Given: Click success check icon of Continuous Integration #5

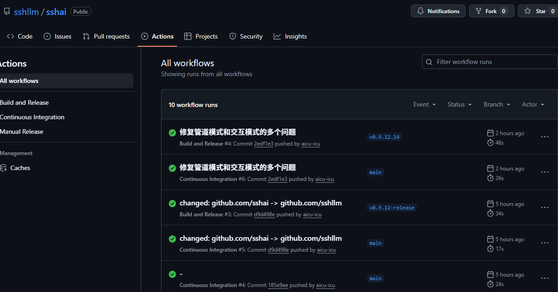Looking at the screenshot, I should [x=172, y=238].
